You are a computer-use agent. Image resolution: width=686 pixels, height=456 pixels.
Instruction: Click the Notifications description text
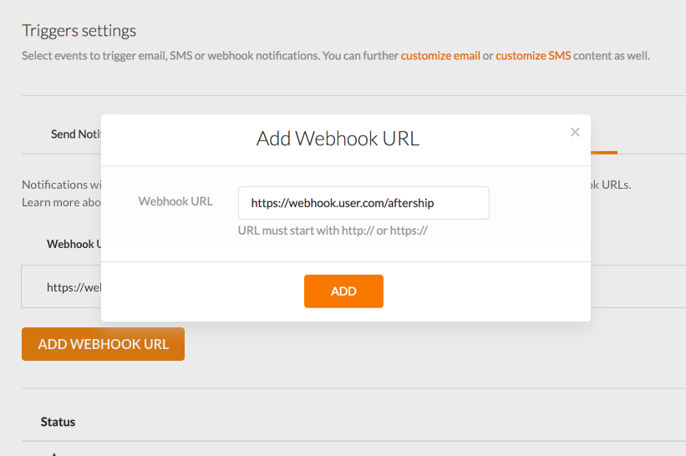[x=55, y=185]
